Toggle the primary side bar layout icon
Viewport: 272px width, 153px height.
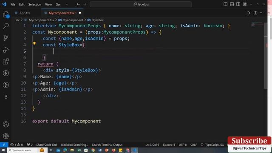click(x=225, y=4)
